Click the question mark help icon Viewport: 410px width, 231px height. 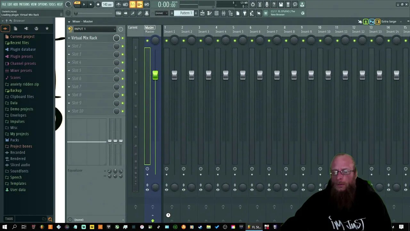pyautogui.click(x=274, y=4)
